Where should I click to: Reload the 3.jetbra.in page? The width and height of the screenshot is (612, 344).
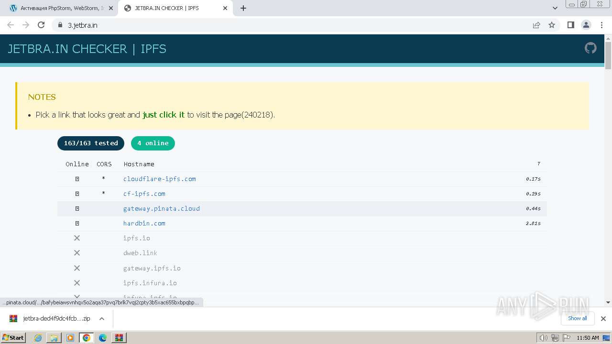coord(41,25)
